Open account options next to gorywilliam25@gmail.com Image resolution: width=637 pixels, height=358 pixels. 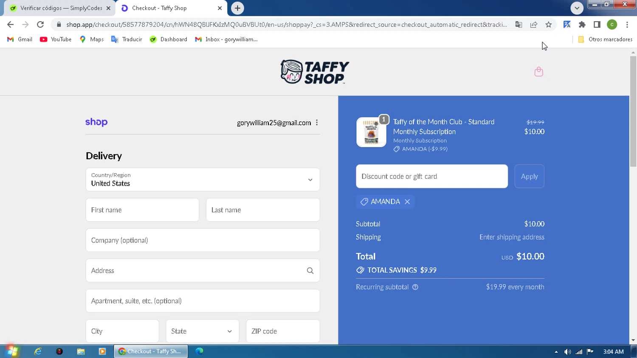click(x=317, y=123)
